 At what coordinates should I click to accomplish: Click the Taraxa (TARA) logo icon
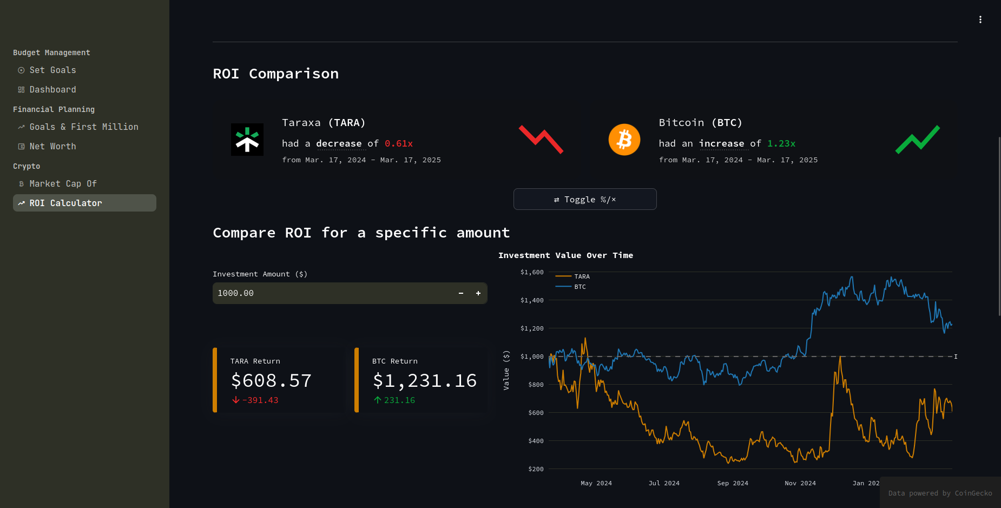247,139
